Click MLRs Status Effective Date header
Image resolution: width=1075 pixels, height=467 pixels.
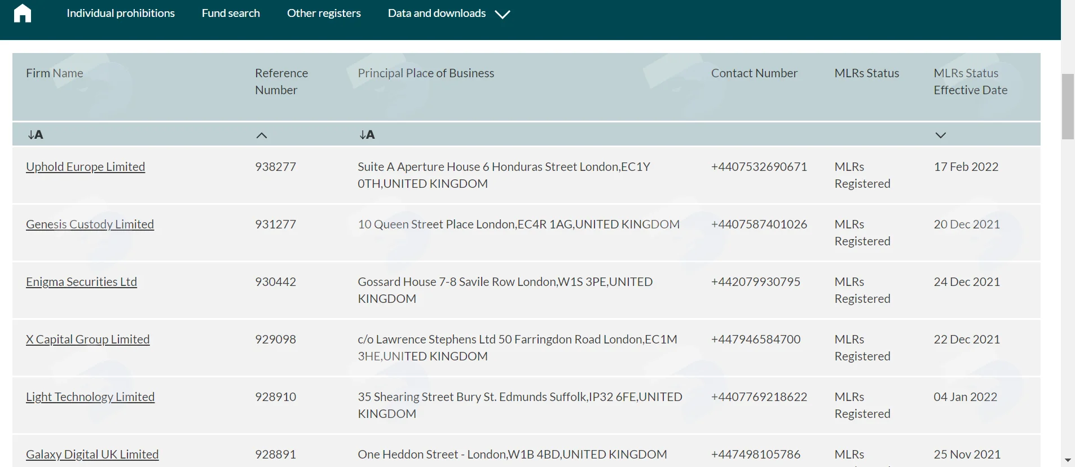click(x=971, y=82)
